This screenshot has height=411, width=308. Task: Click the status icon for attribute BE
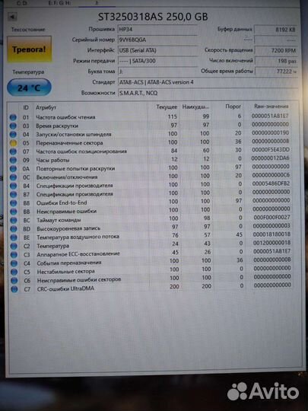point(14,237)
